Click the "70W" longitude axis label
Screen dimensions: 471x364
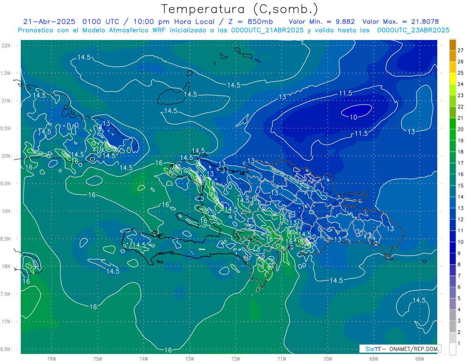pyautogui.click(x=328, y=358)
